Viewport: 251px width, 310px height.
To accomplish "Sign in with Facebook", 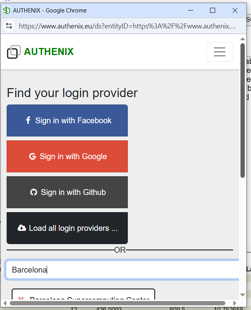I will (x=67, y=120).
